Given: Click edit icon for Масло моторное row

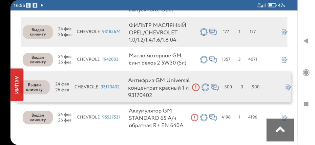Looking at the screenshot, I should coord(284,60).
